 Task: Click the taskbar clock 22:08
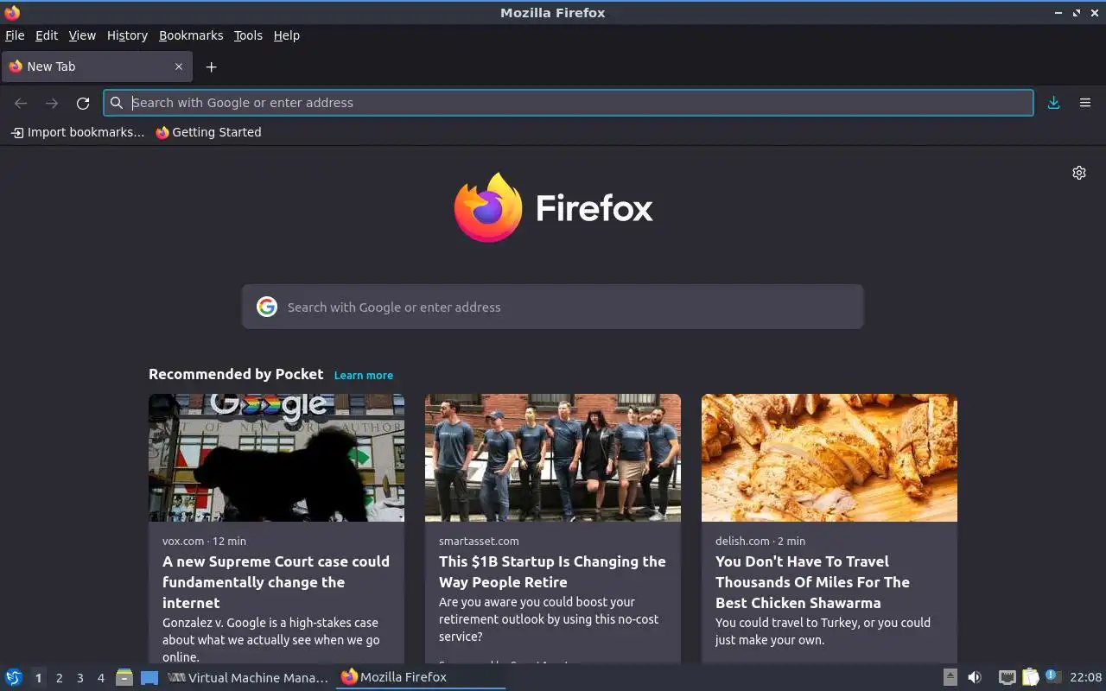[1085, 677]
